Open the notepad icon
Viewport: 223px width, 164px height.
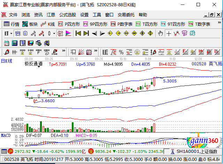point(22,43)
